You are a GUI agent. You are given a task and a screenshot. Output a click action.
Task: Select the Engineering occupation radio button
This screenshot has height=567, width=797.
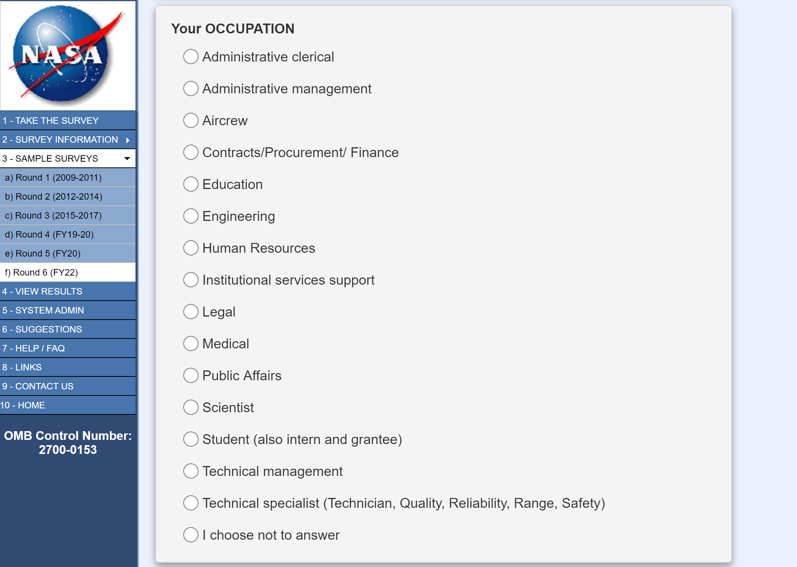coord(191,216)
